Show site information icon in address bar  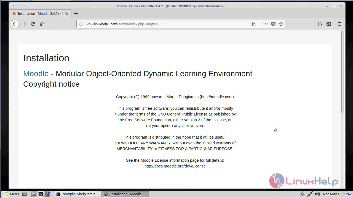(81, 24)
